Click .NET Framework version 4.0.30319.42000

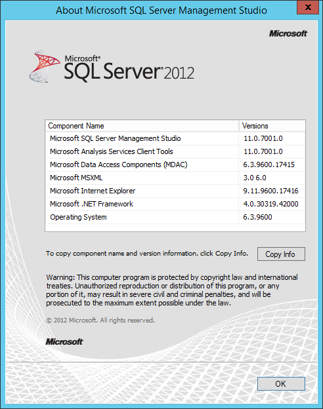(270, 204)
